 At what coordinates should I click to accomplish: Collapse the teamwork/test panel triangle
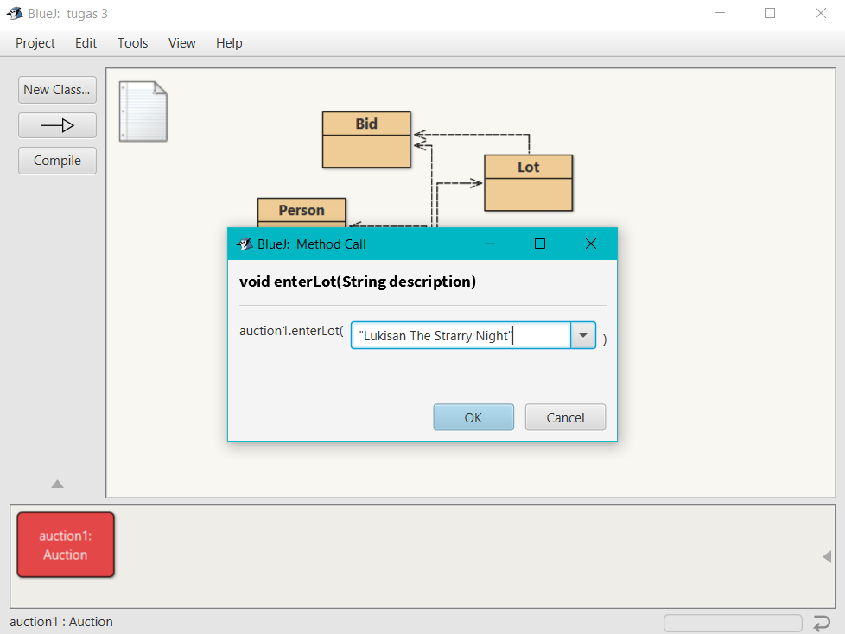(58, 484)
